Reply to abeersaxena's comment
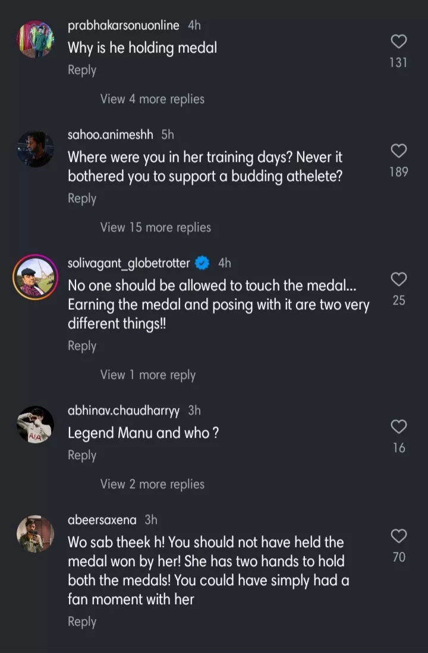 coord(82,621)
